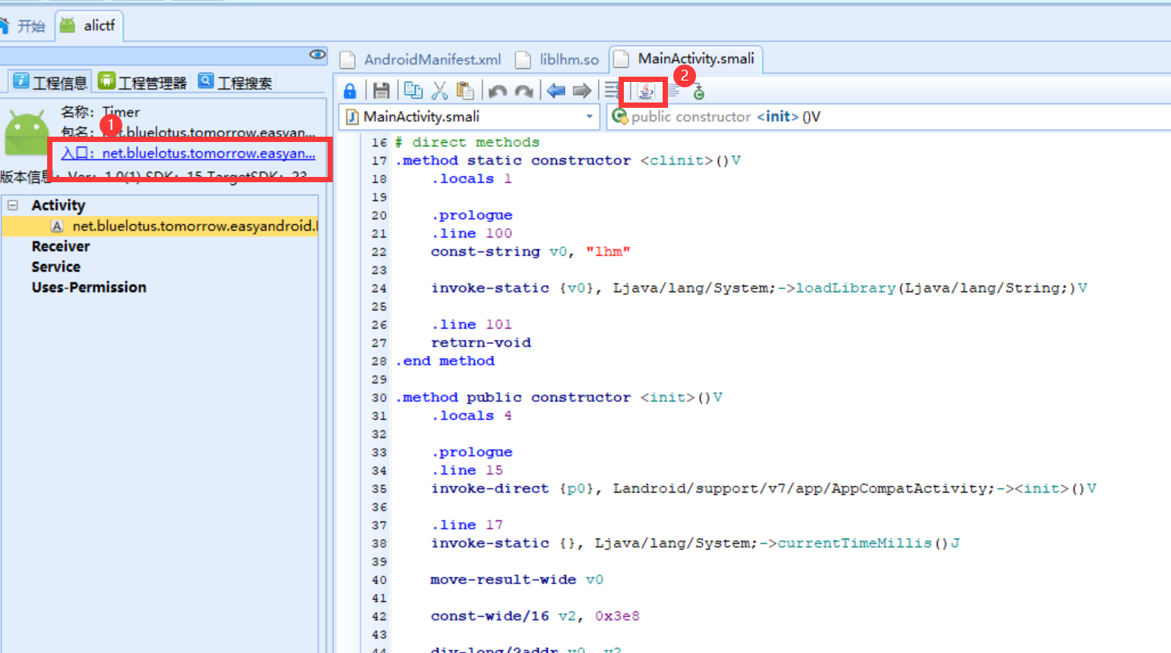The image size is (1171, 653).
Task: Open the MainActivity.smali file dropdown
Action: [589, 117]
